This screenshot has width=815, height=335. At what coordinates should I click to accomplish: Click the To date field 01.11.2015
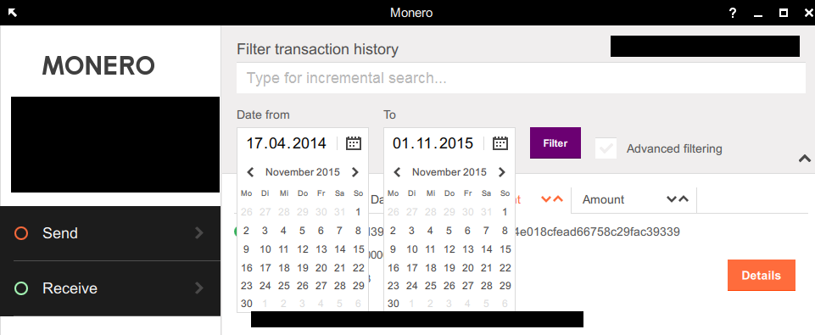pos(433,143)
